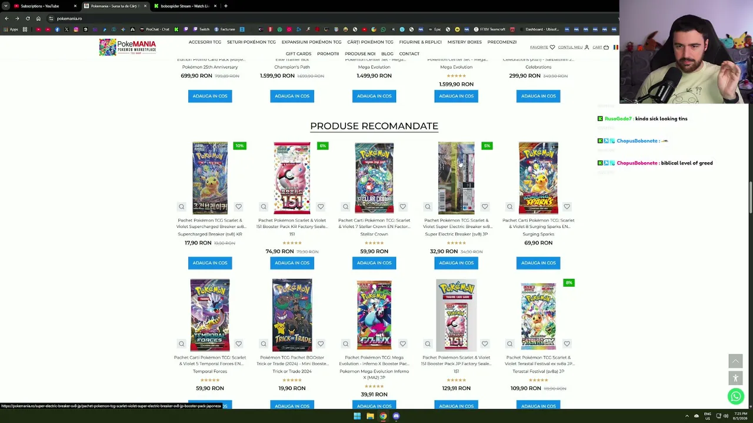The width and height of the screenshot is (753, 423).
Task: Quick-view the Supercharged Breaker KR pack
Action: tap(181, 207)
